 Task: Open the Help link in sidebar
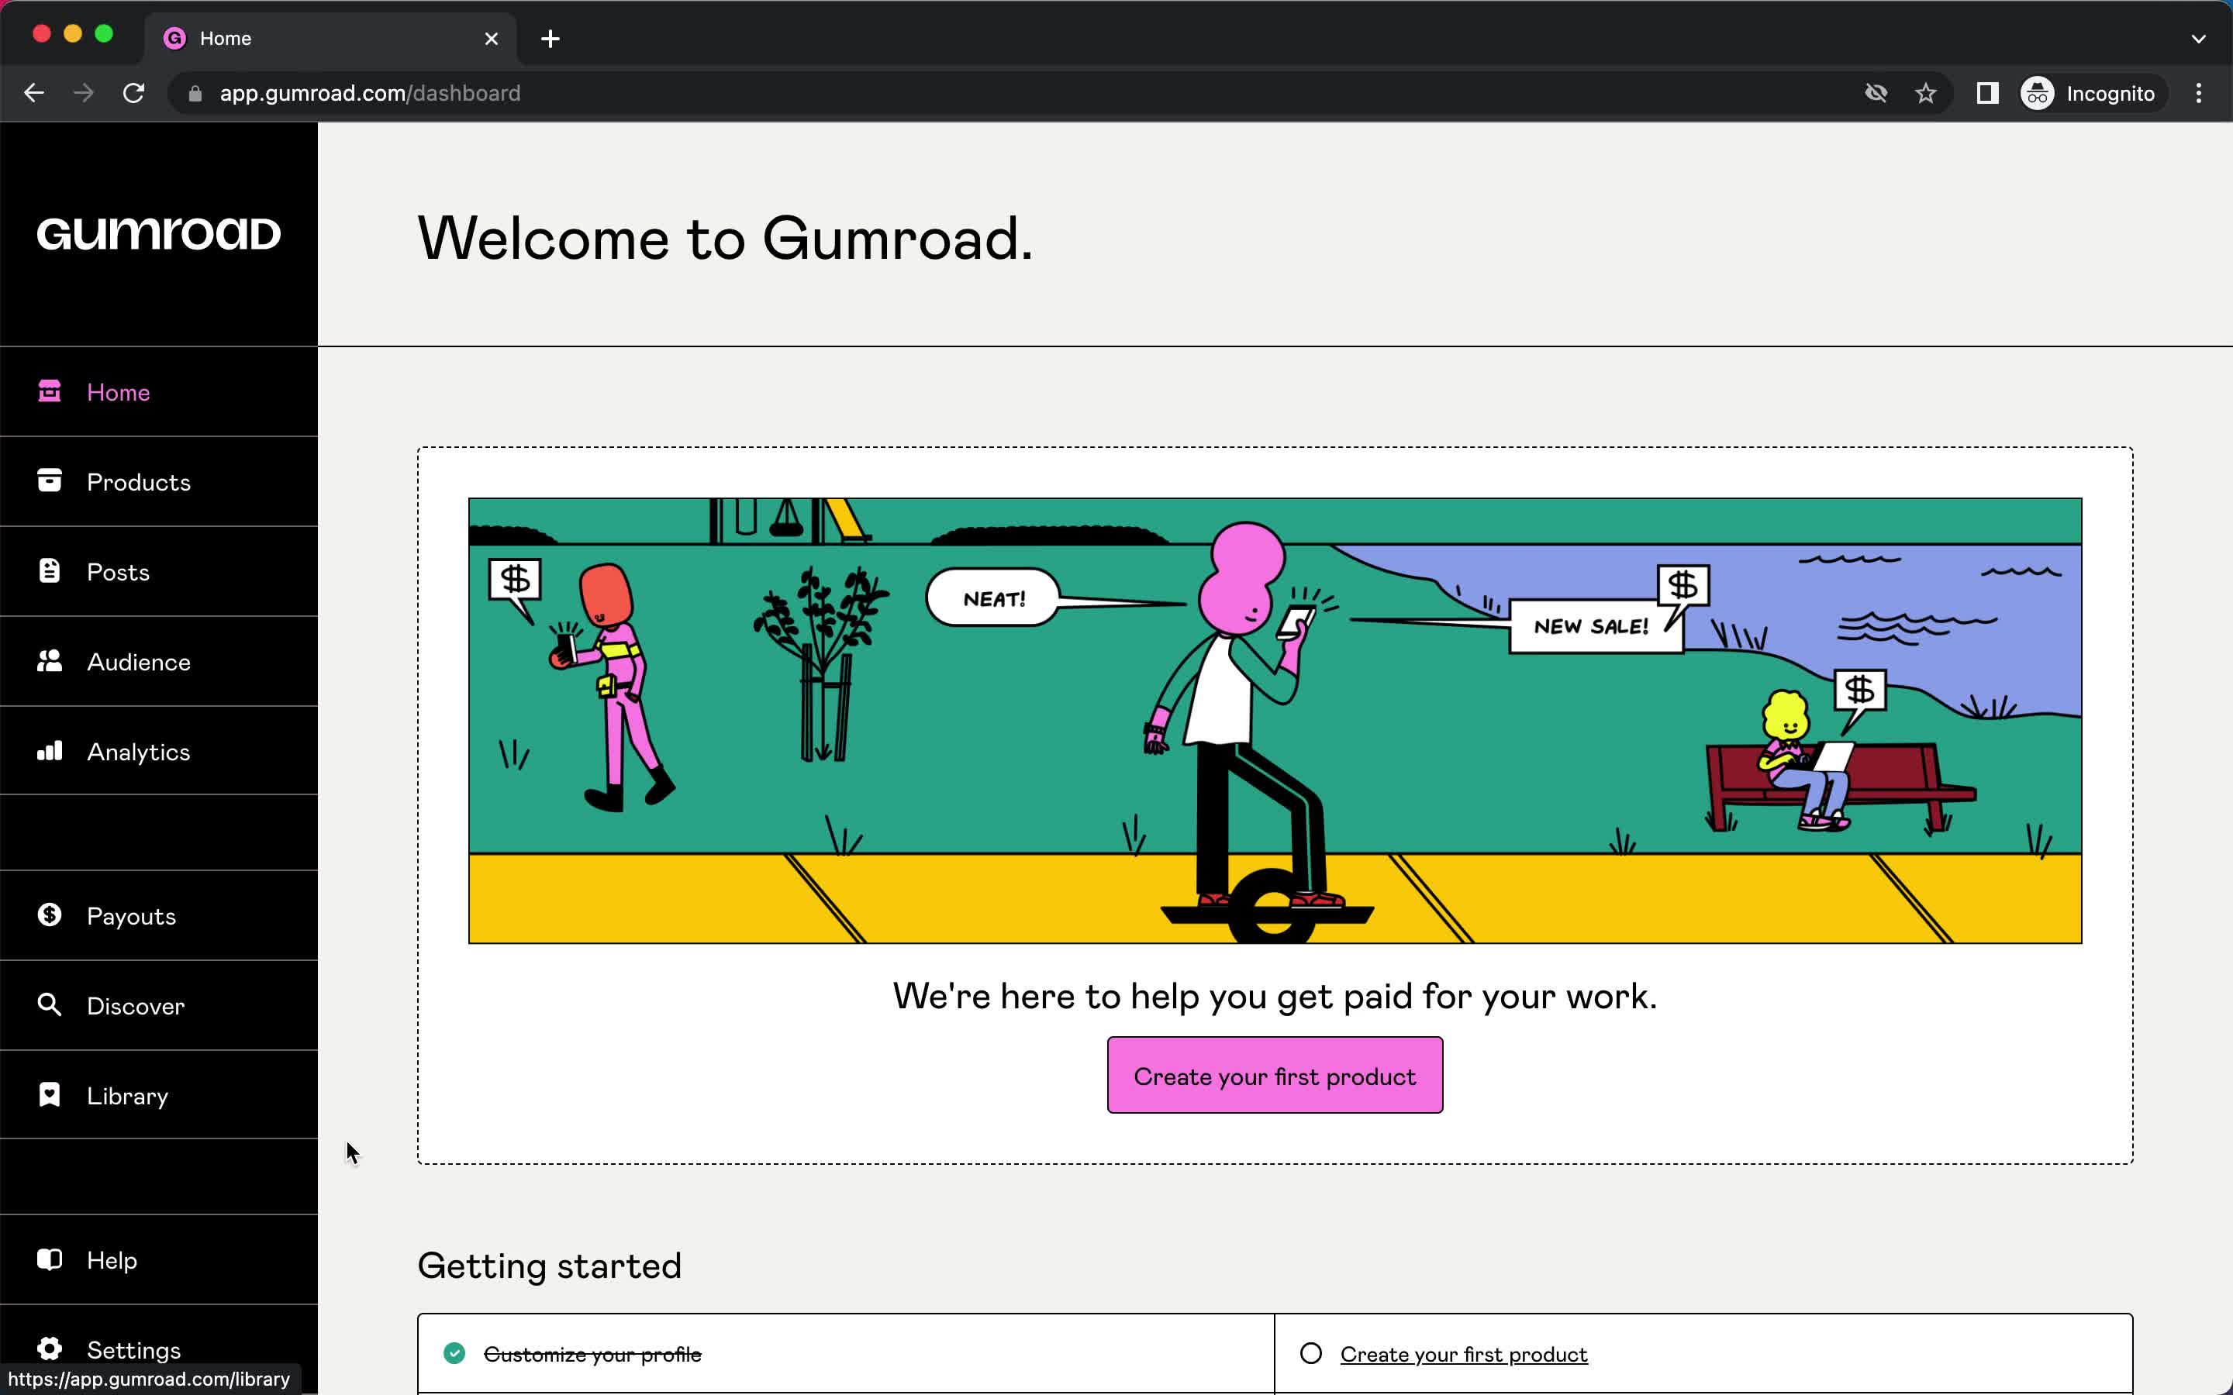click(x=159, y=1259)
